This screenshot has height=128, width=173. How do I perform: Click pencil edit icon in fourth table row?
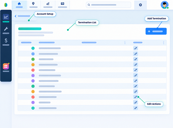point(136,64)
